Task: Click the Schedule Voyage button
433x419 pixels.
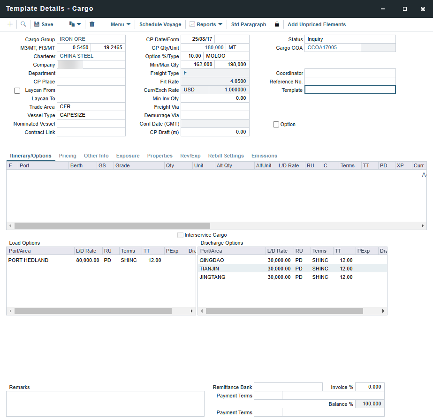Action: pos(160,24)
